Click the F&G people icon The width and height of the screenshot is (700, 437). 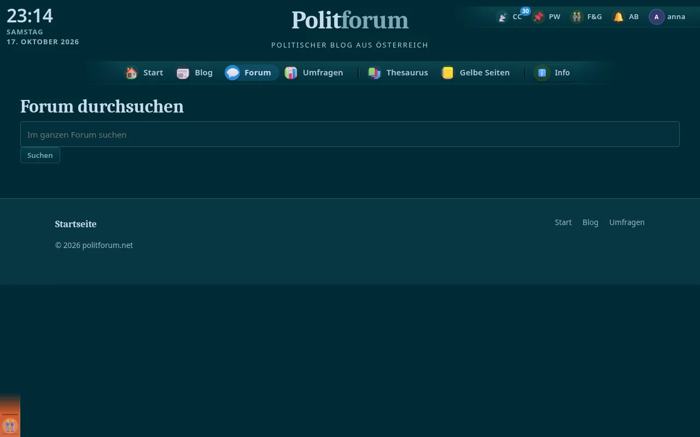tap(577, 17)
